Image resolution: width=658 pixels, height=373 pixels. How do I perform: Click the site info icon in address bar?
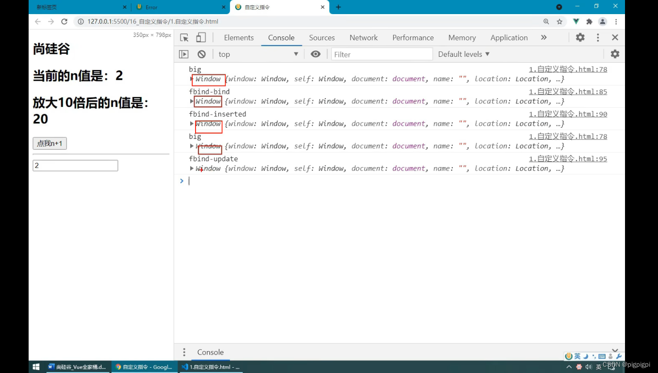81,21
